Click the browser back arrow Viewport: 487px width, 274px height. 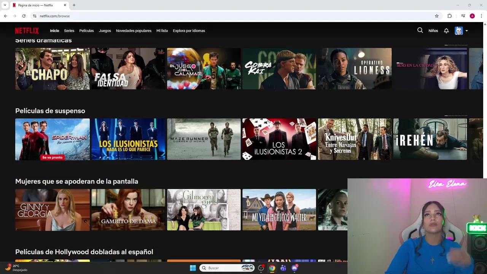pos(6,16)
